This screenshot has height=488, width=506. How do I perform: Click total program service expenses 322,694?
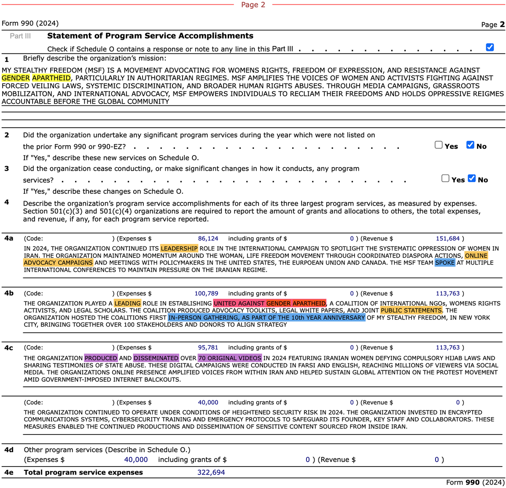(x=211, y=472)
